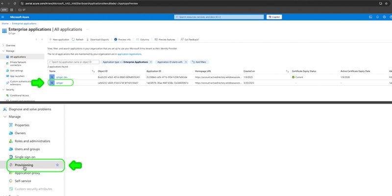The image size is (392, 196).
Task: Open the portal settings gear icon
Action: pyautogui.click(x=384, y=17)
